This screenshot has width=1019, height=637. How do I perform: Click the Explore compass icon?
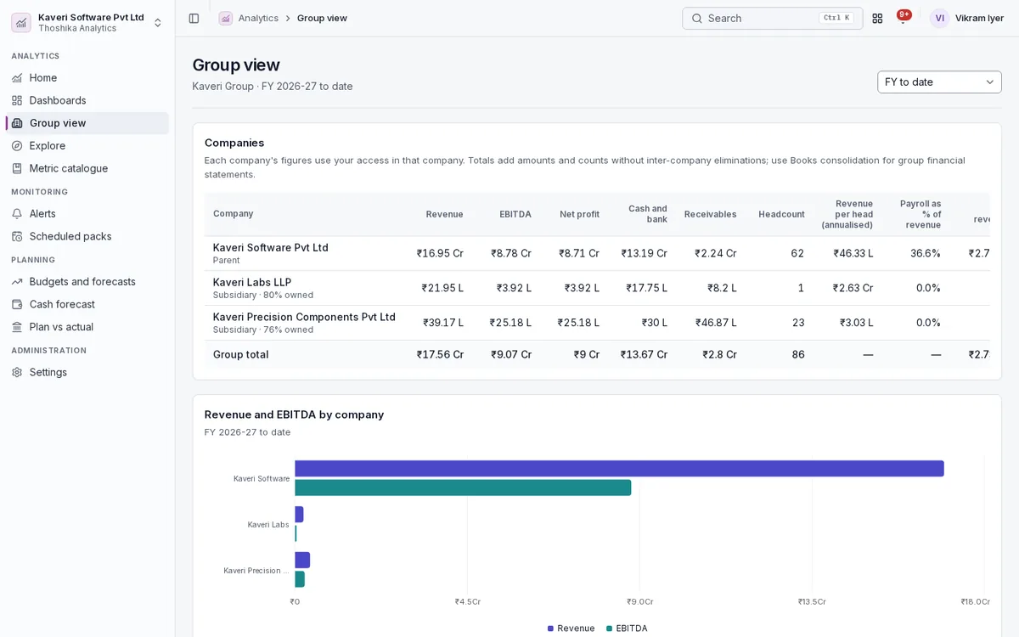tap(17, 145)
